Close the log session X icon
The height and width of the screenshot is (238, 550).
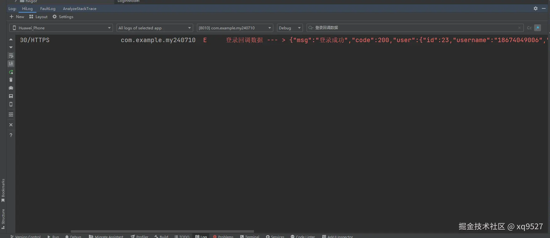[11, 125]
